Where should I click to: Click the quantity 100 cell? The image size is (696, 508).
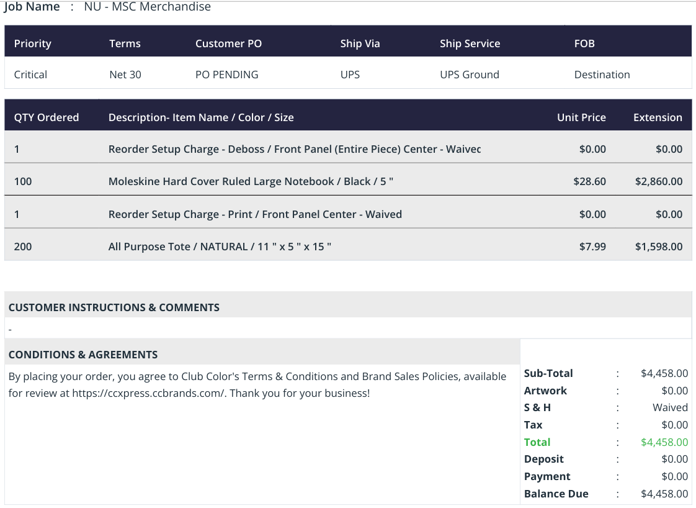pos(22,181)
